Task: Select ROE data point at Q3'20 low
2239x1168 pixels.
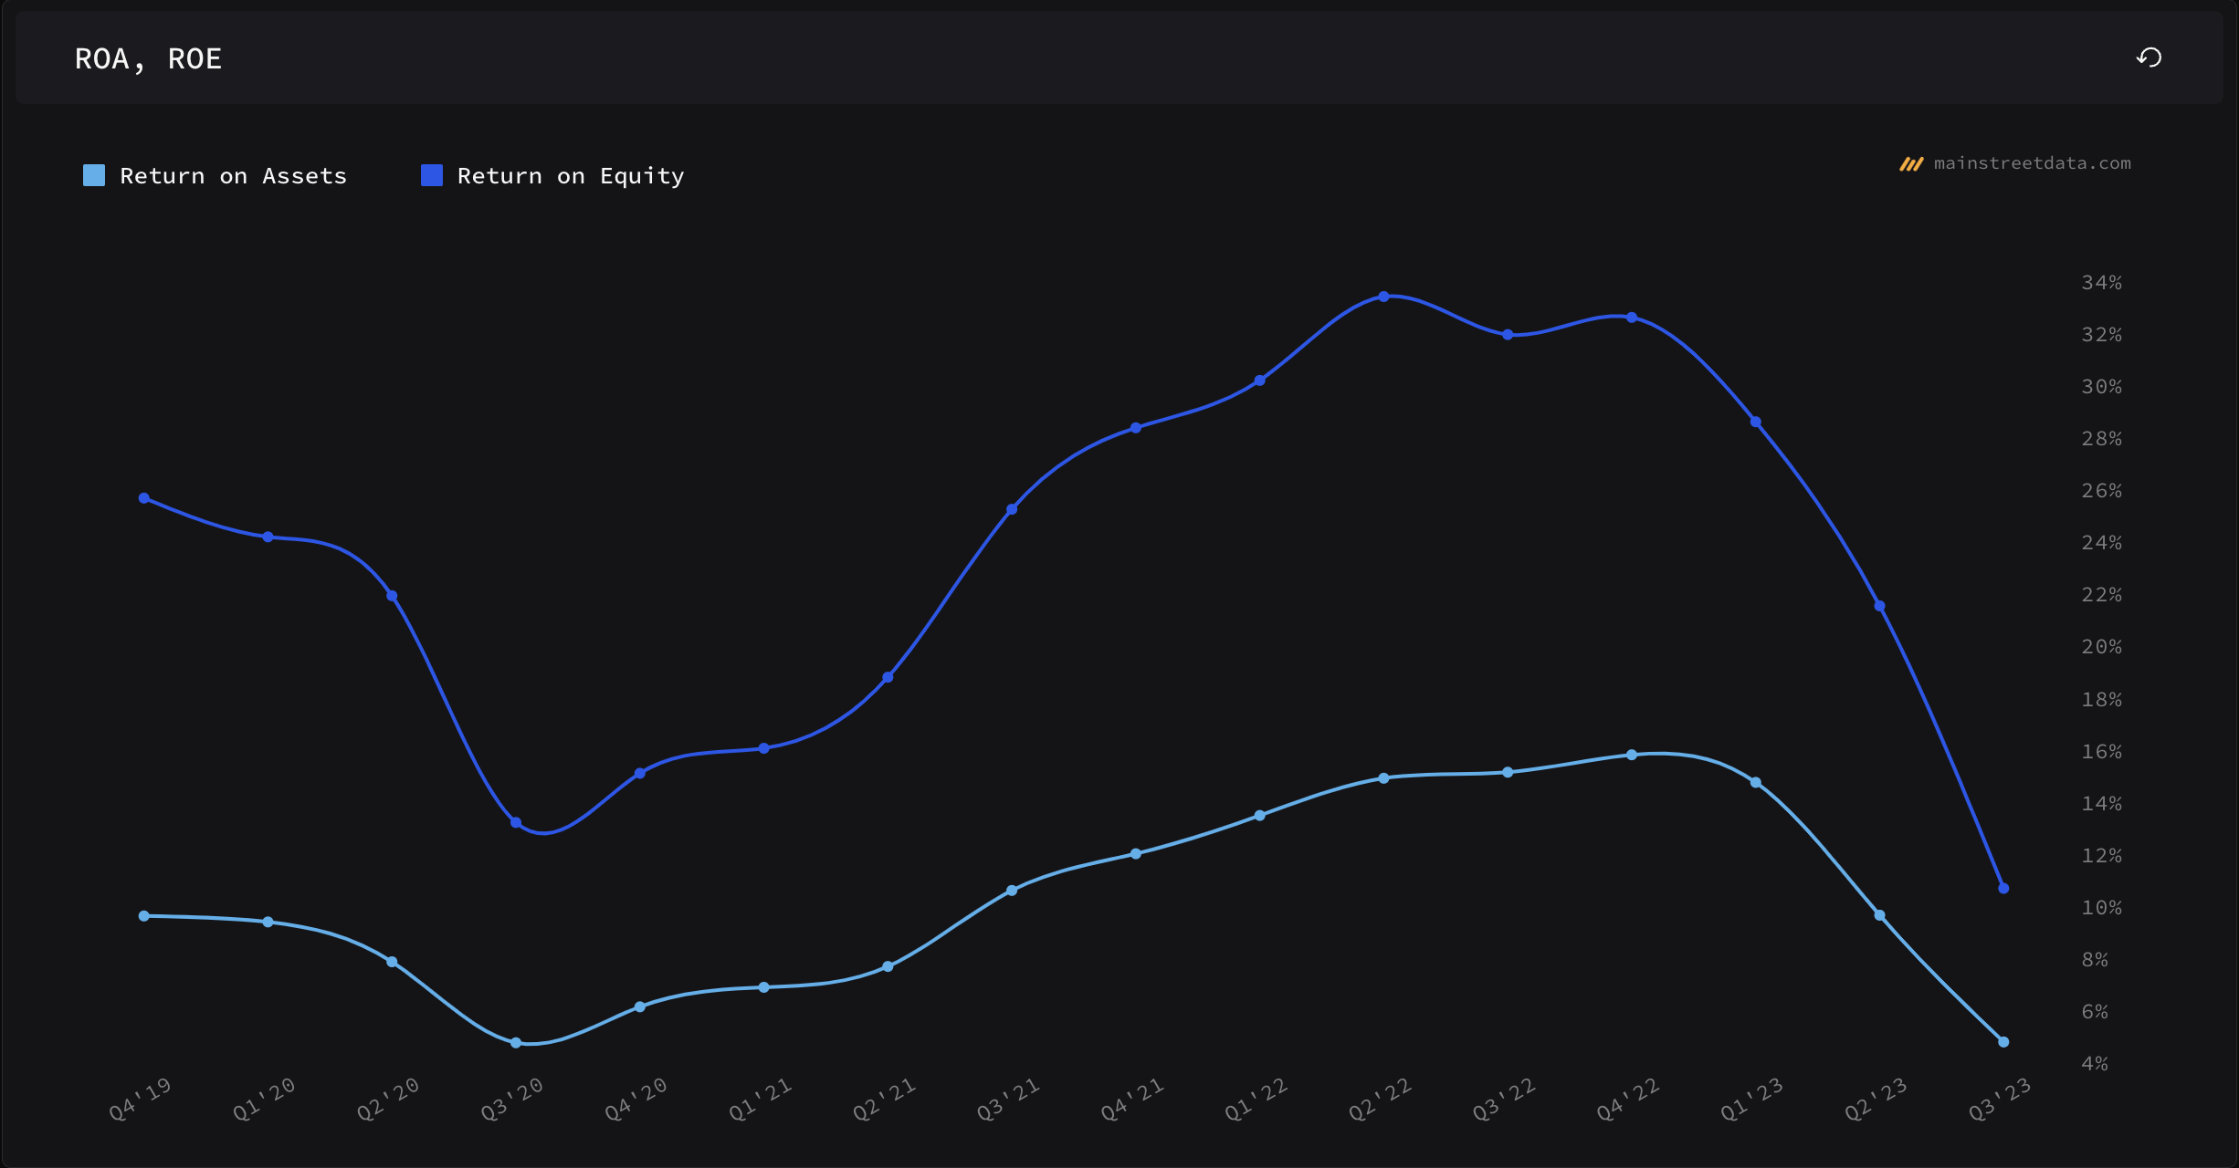Action: pos(516,823)
